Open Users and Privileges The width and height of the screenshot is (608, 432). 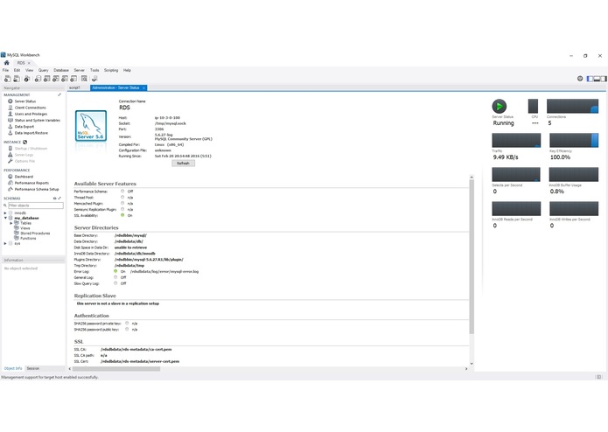[31, 114]
